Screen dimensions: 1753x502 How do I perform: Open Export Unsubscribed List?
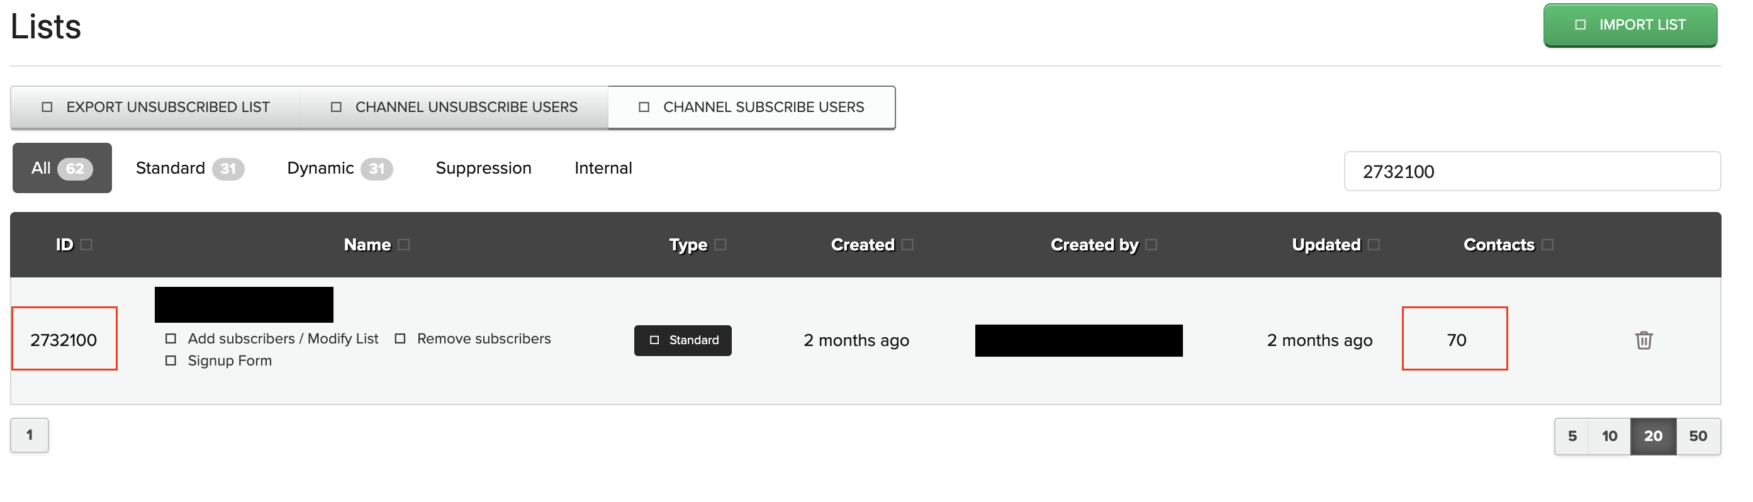pyautogui.click(x=156, y=108)
